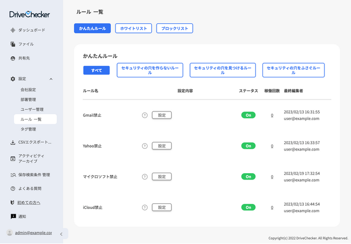Collapse the 設定 menu chevron
Viewport: 351px width, 244px height.
[51, 79]
